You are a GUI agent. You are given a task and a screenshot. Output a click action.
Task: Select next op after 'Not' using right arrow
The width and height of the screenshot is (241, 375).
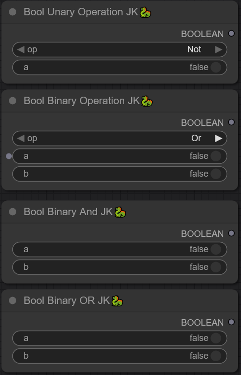pyautogui.click(x=218, y=49)
